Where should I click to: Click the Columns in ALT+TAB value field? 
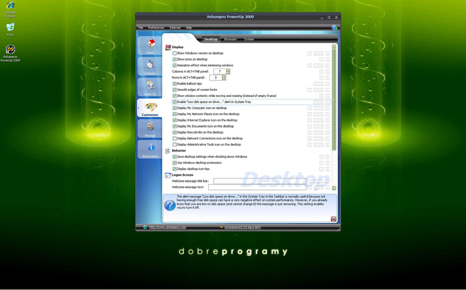(220, 71)
